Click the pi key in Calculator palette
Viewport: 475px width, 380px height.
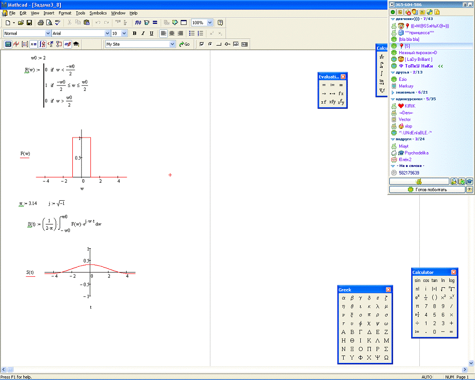417,306
